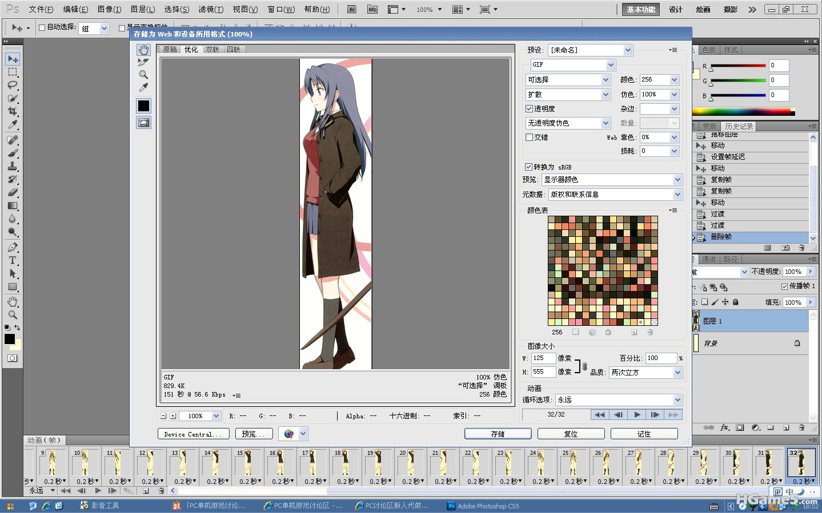Open Mini Bridge from the application bar
The height and width of the screenshot is (513, 822).
tap(372, 10)
